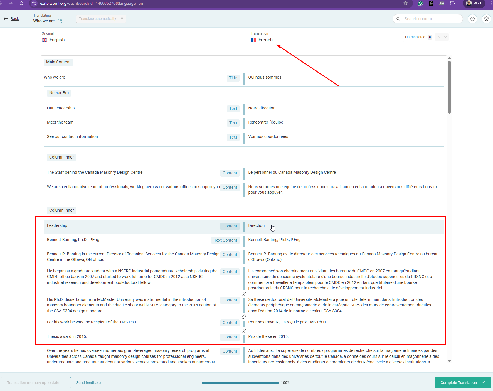This screenshot has width=493, height=391.
Task: Edit the translation 'Notre direction'
Action: click(x=262, y=108)
